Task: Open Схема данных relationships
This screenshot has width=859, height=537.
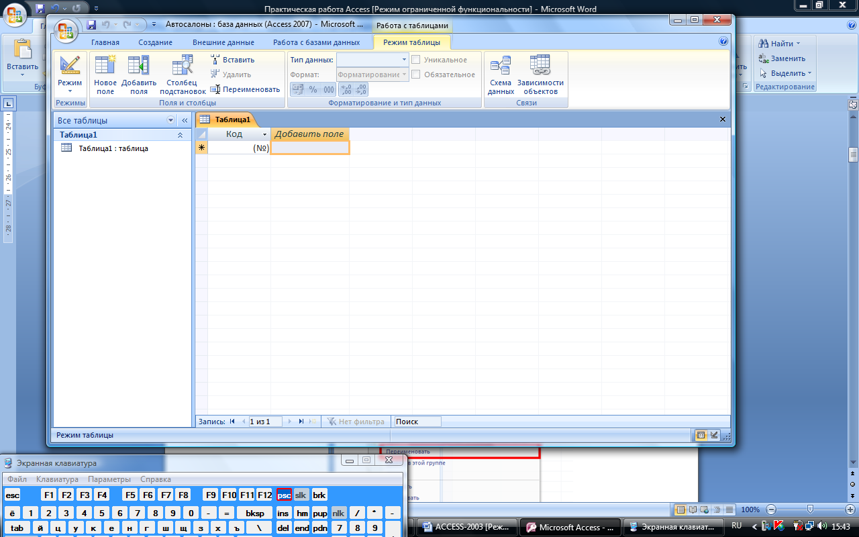Action: [501, 75]
